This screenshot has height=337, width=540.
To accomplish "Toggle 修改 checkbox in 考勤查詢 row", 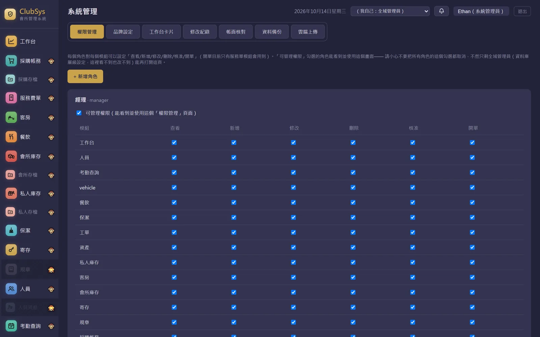I will [x=293, y=173].
